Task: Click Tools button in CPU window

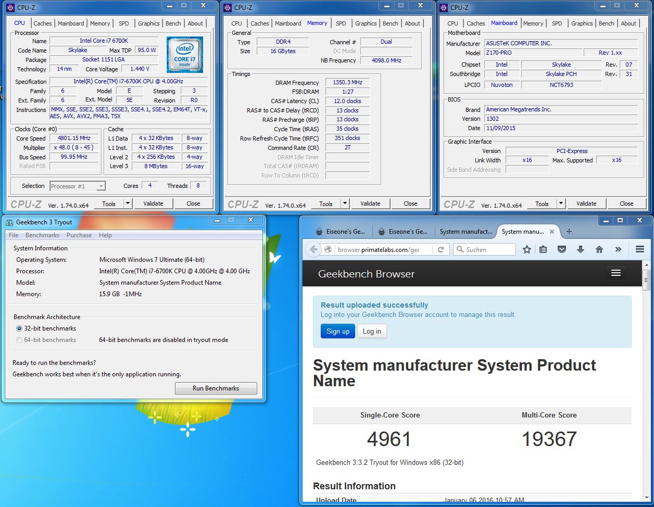Action: 109,204
